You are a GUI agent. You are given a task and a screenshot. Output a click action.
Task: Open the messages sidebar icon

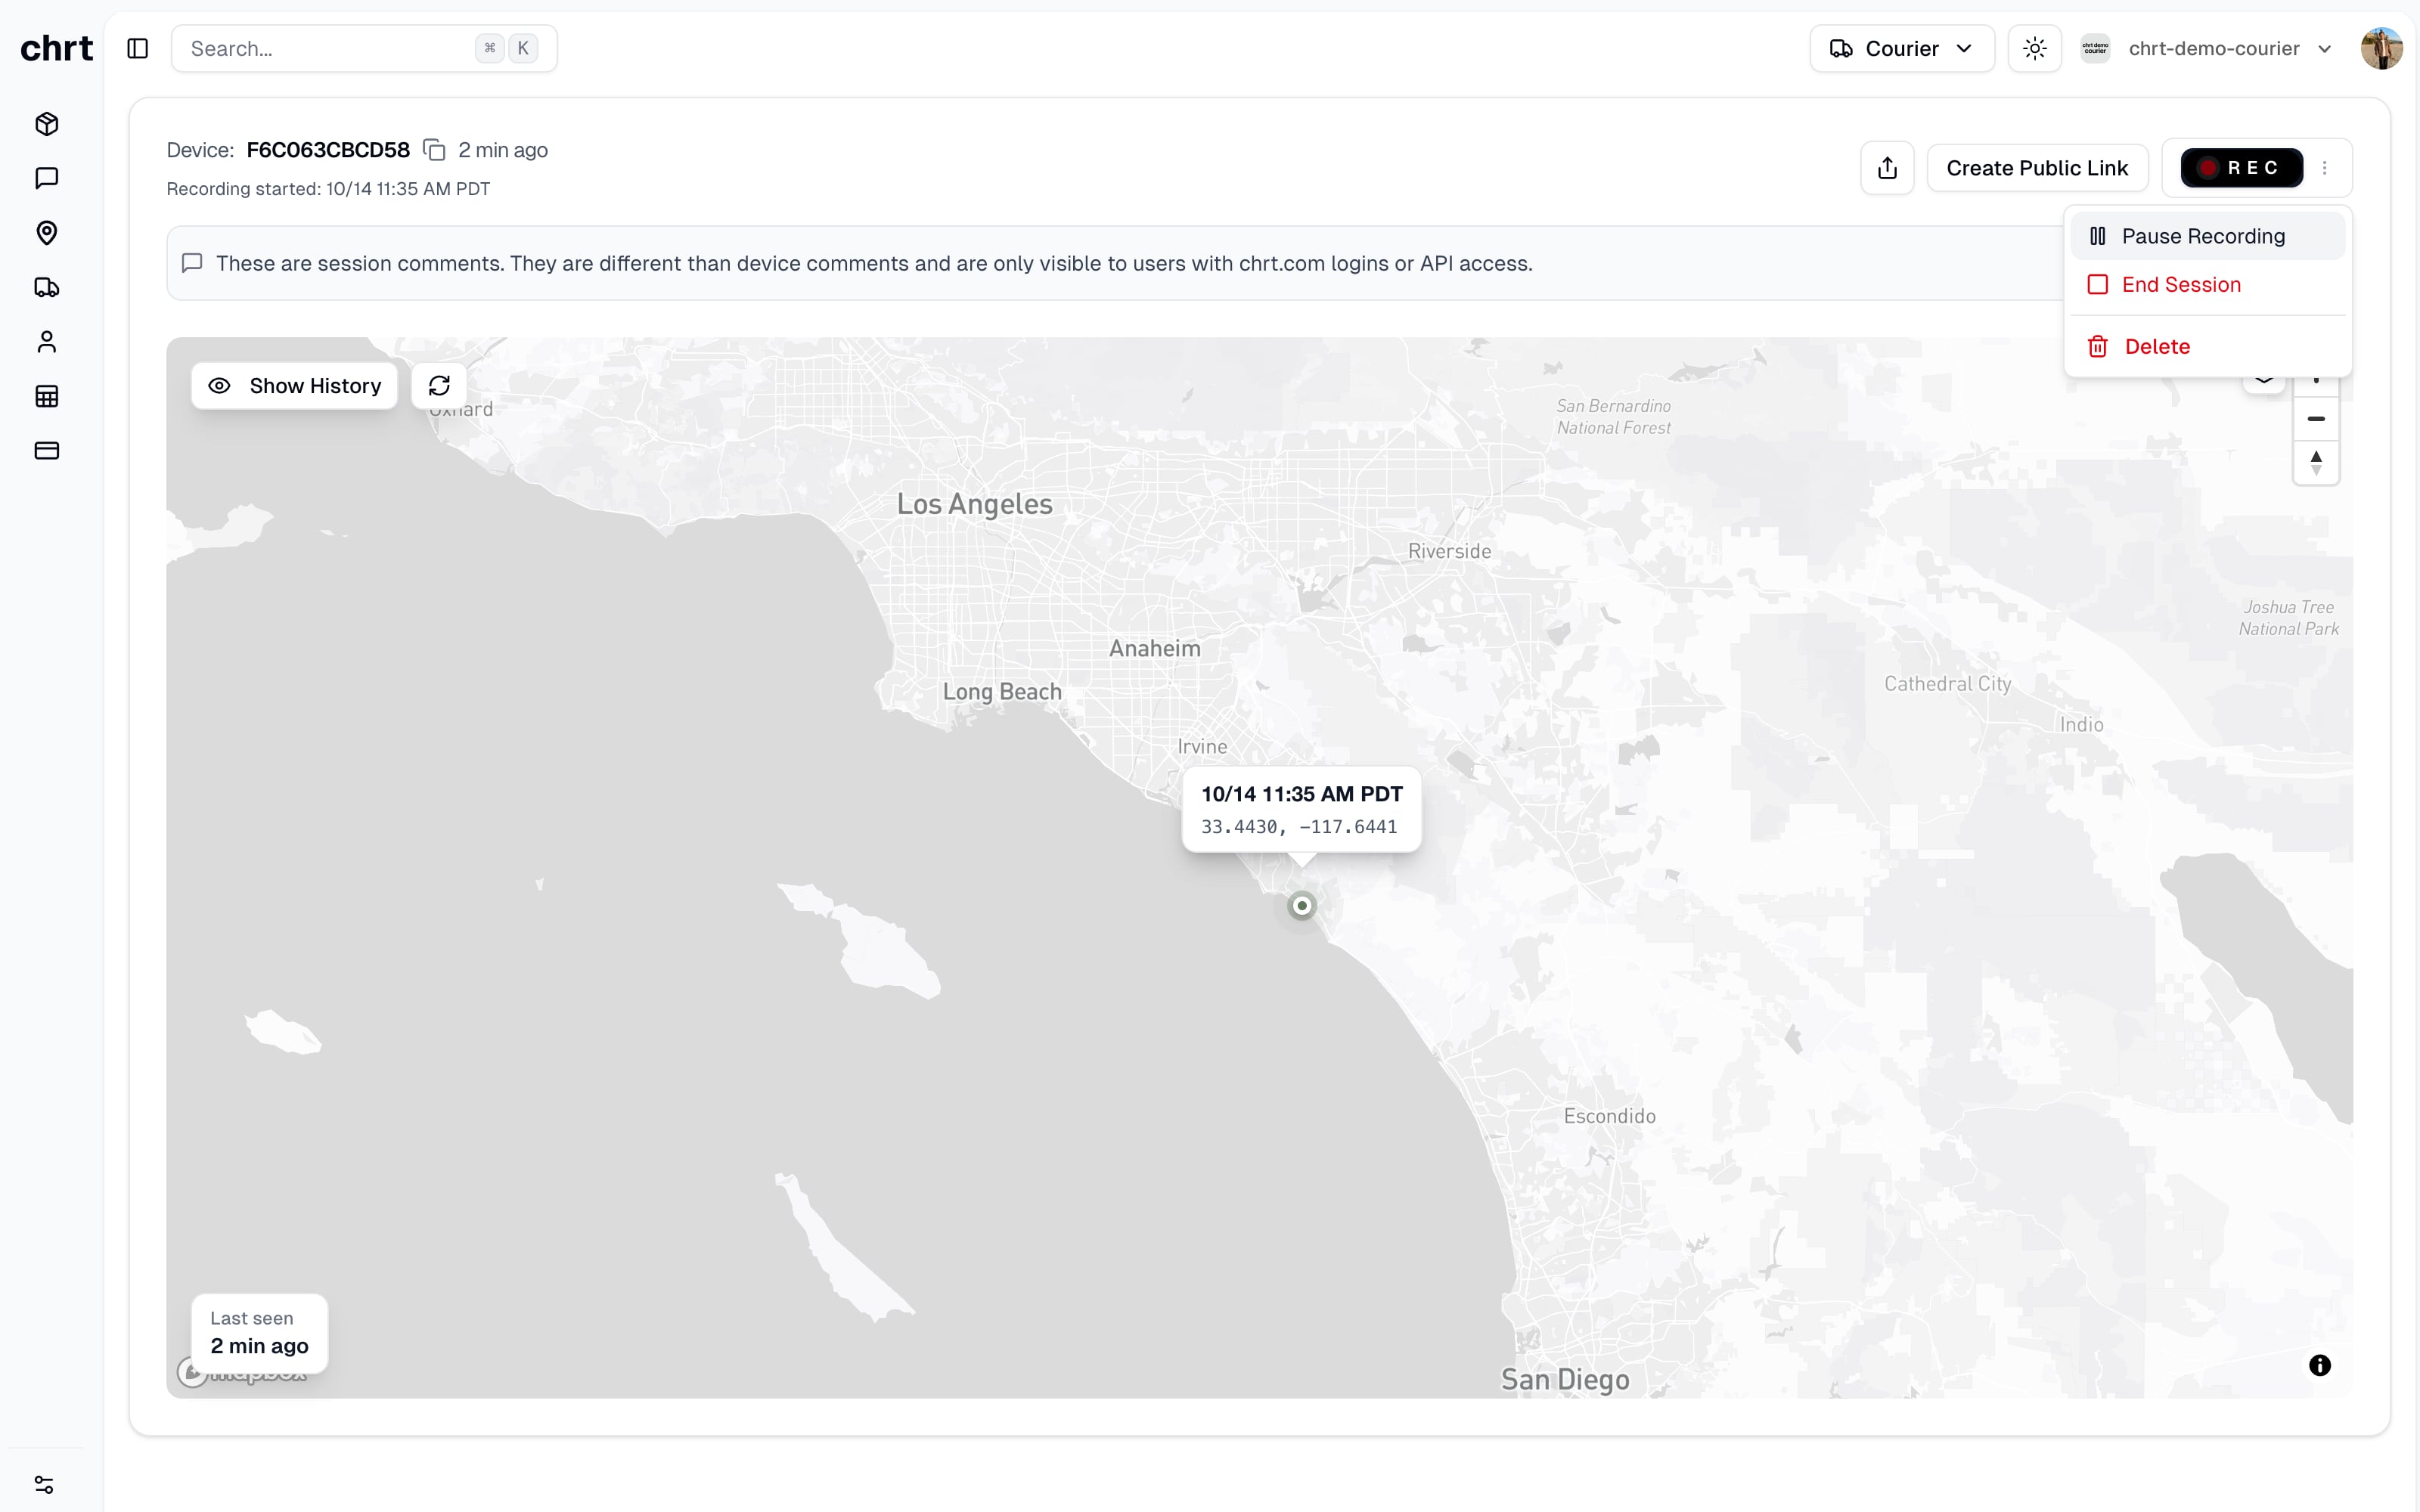click(x=46, y=178)
